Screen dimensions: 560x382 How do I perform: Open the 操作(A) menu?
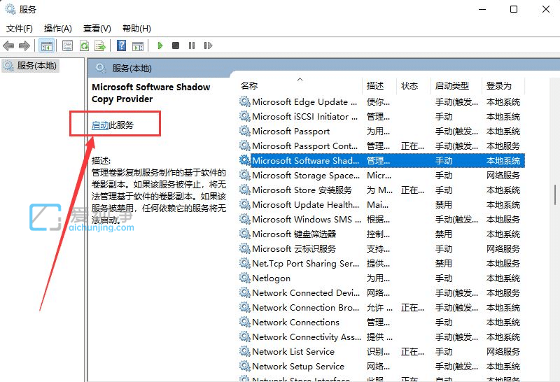point(58,29)
